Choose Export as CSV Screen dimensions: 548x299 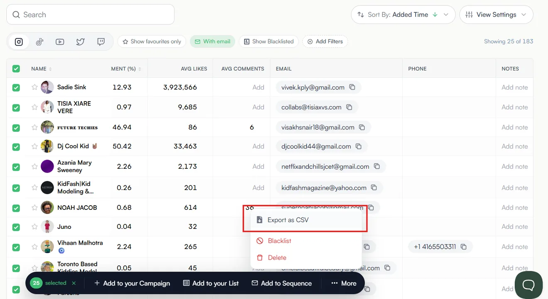(305, 220)
